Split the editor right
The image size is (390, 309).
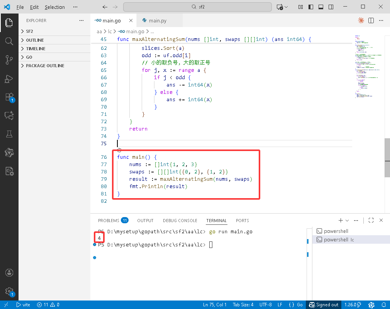[x=371, y=20]
